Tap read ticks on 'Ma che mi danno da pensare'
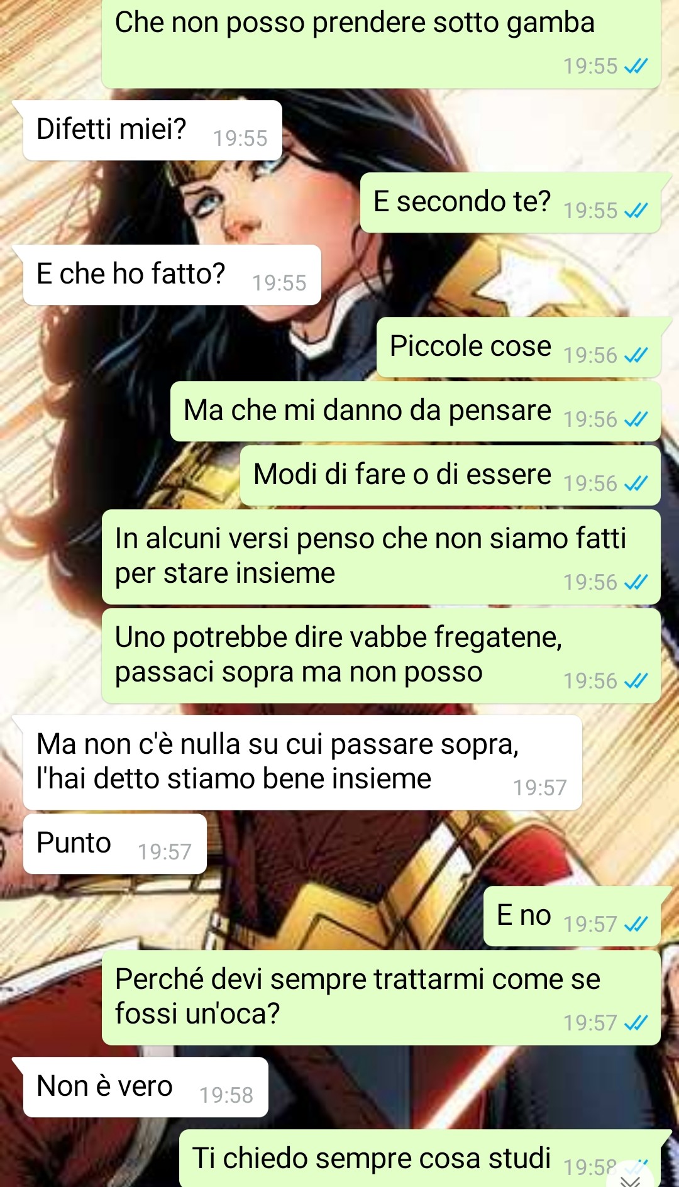This screenshot has width=679, height=1187. point(636,419)
